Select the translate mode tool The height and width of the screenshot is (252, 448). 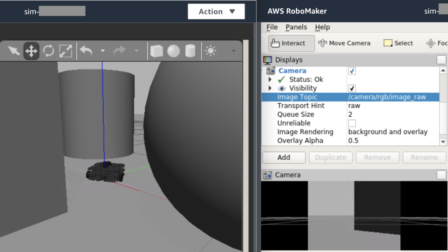(31, 51)
